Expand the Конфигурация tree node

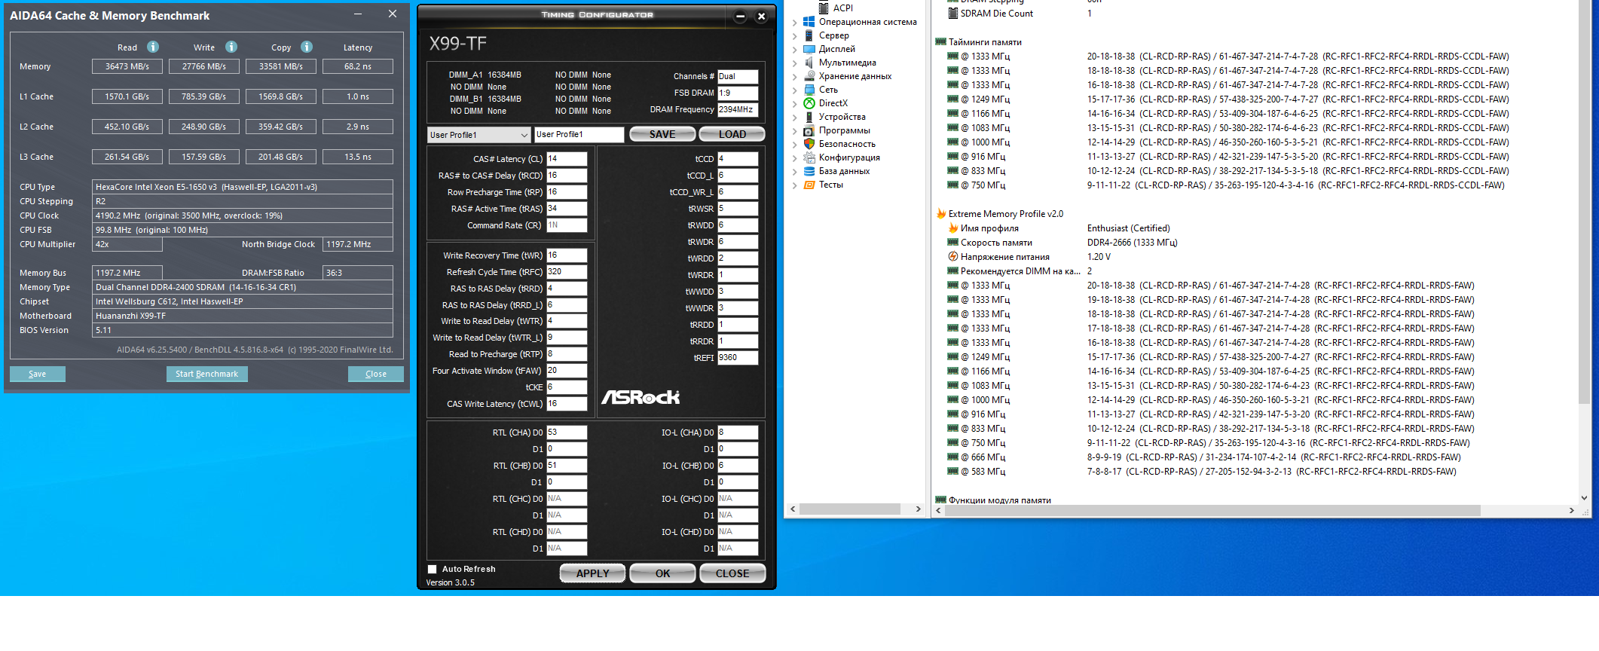(x=794, y=158)
